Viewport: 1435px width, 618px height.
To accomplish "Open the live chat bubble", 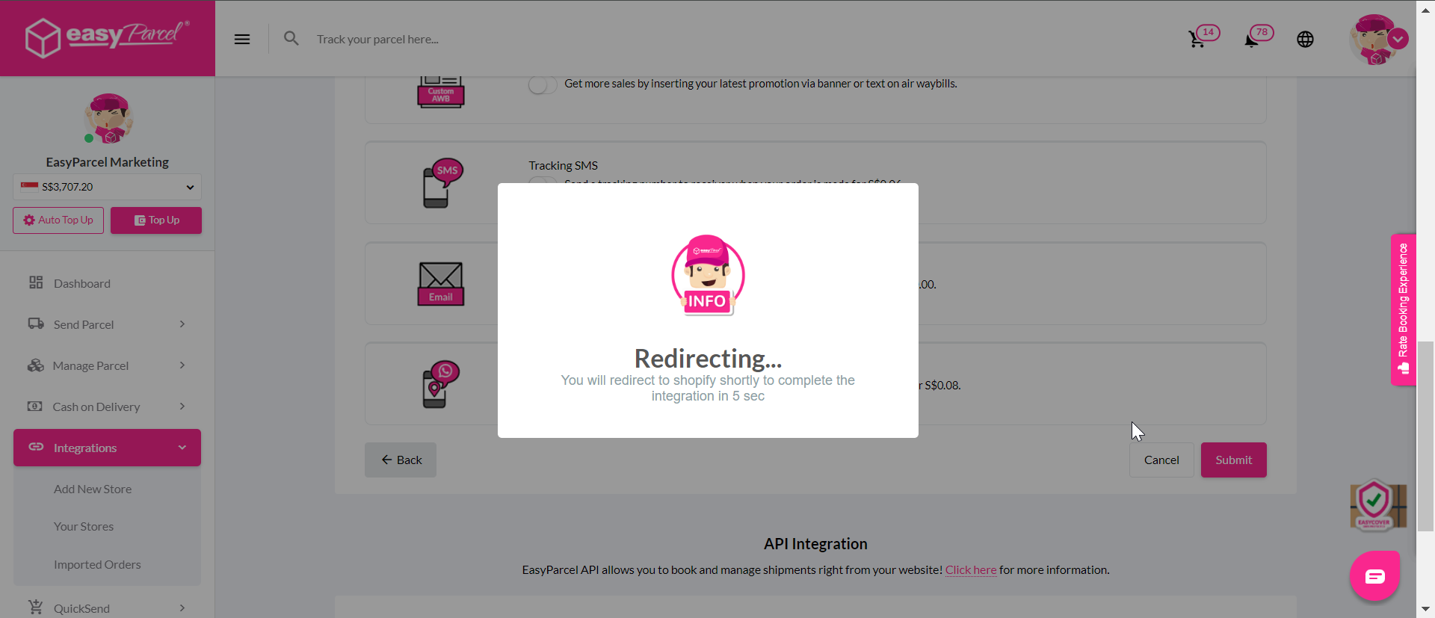I will [x=1374, y=575].
